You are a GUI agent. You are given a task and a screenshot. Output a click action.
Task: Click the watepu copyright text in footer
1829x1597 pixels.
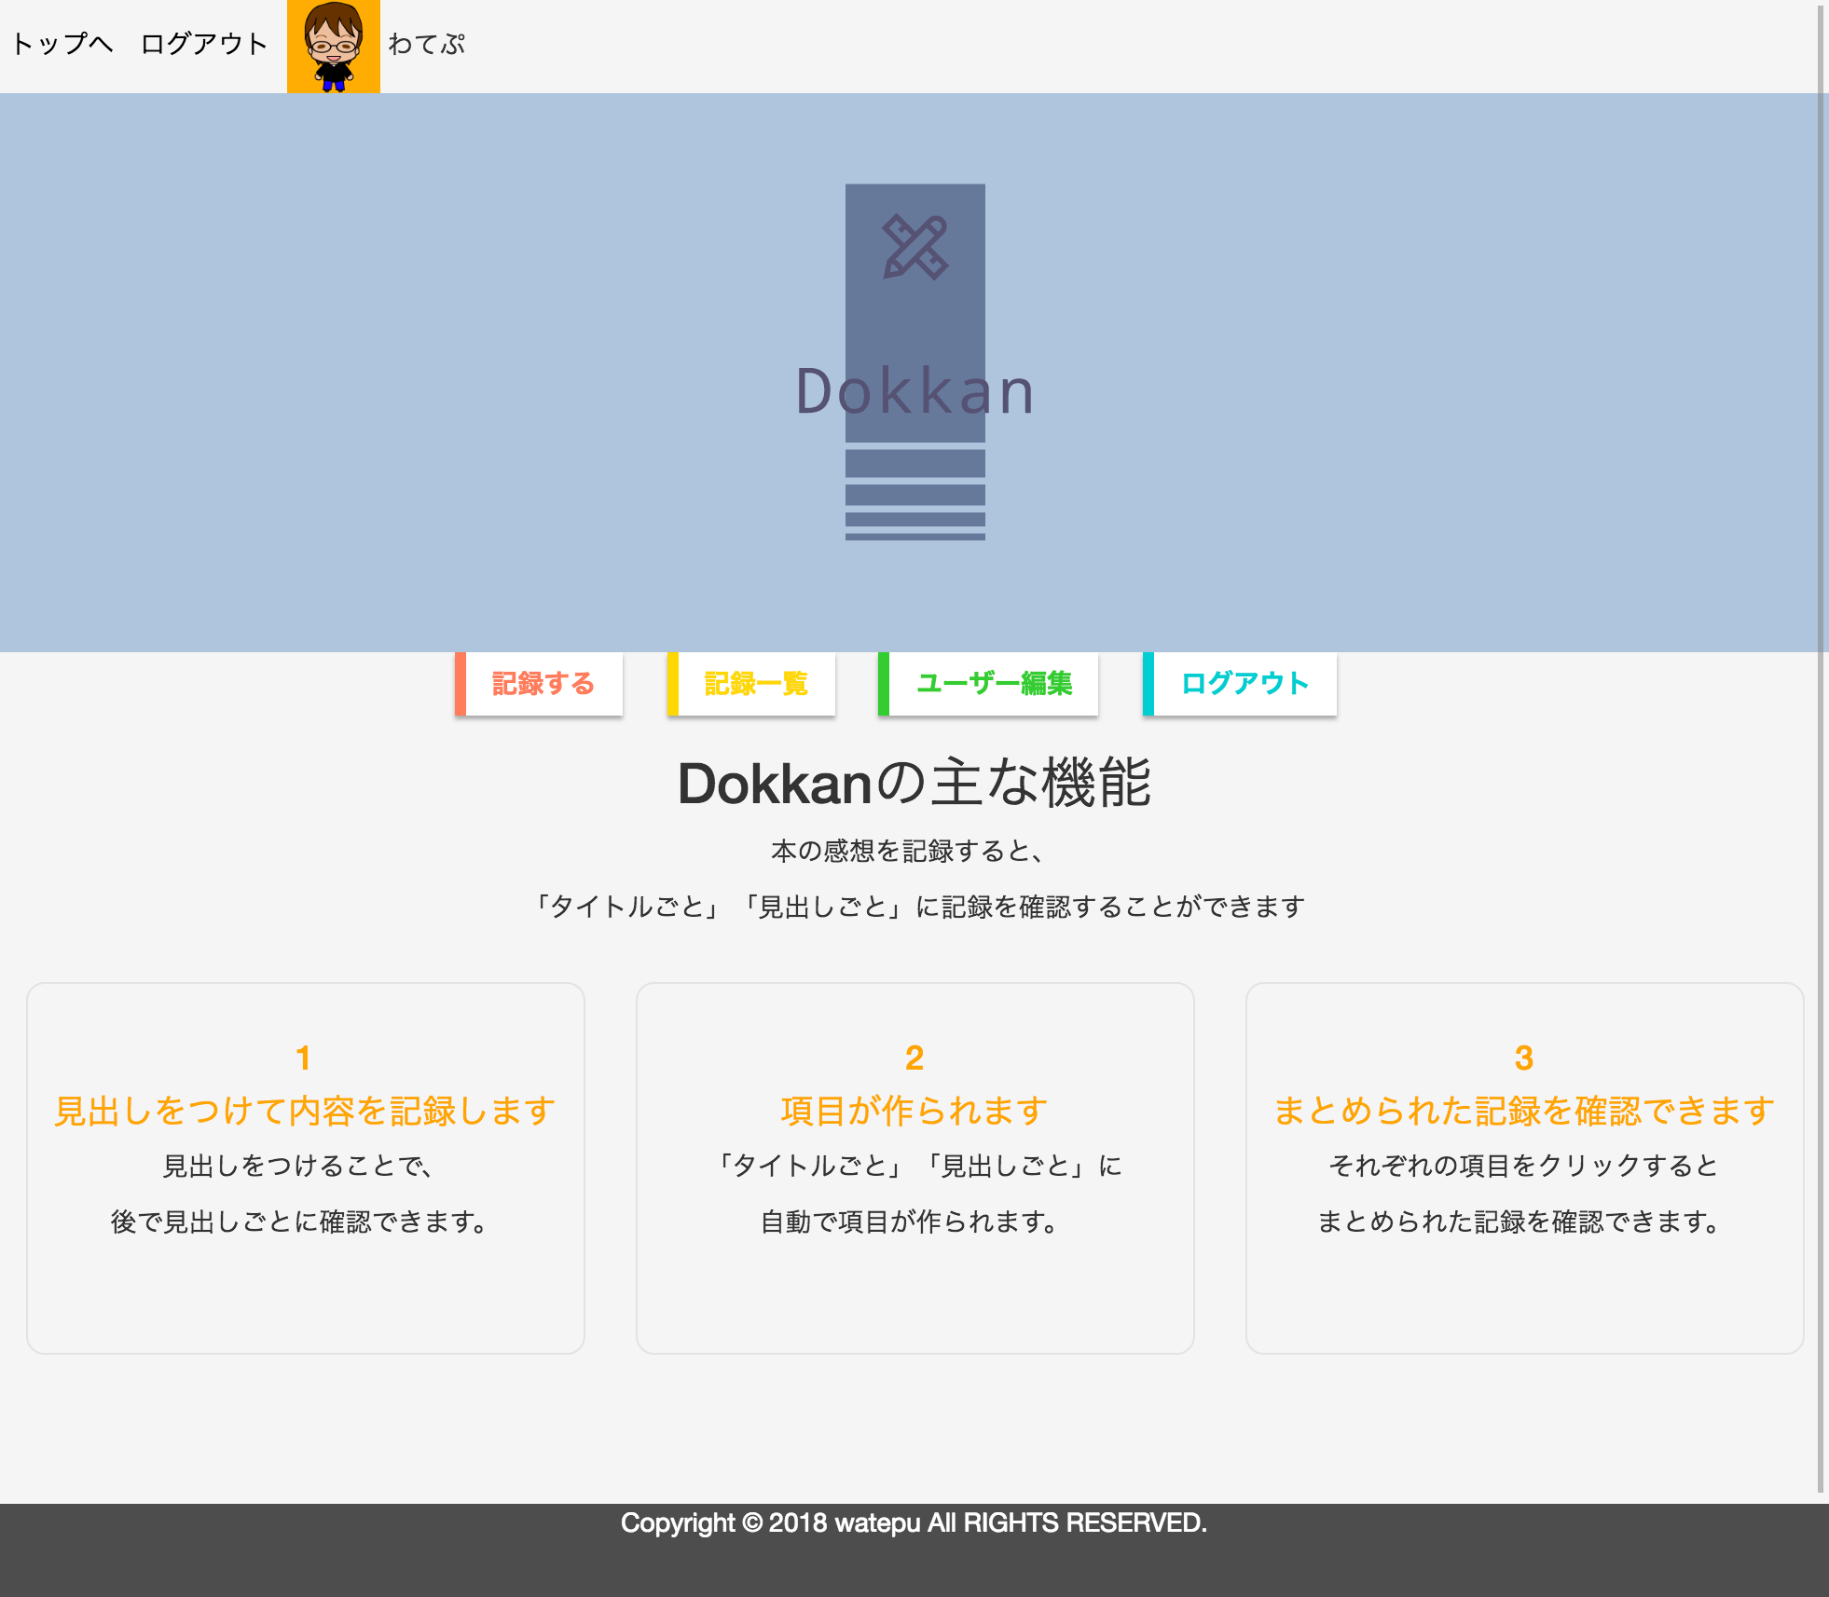pos(914,1522)
